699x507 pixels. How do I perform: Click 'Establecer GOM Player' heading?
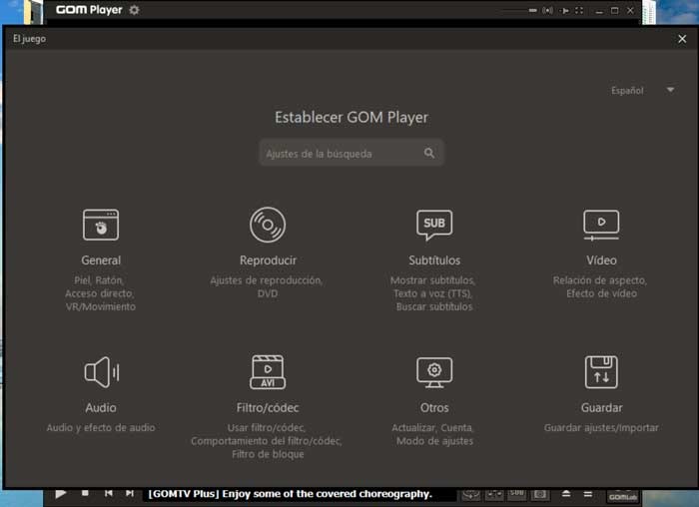pos(351,117)
